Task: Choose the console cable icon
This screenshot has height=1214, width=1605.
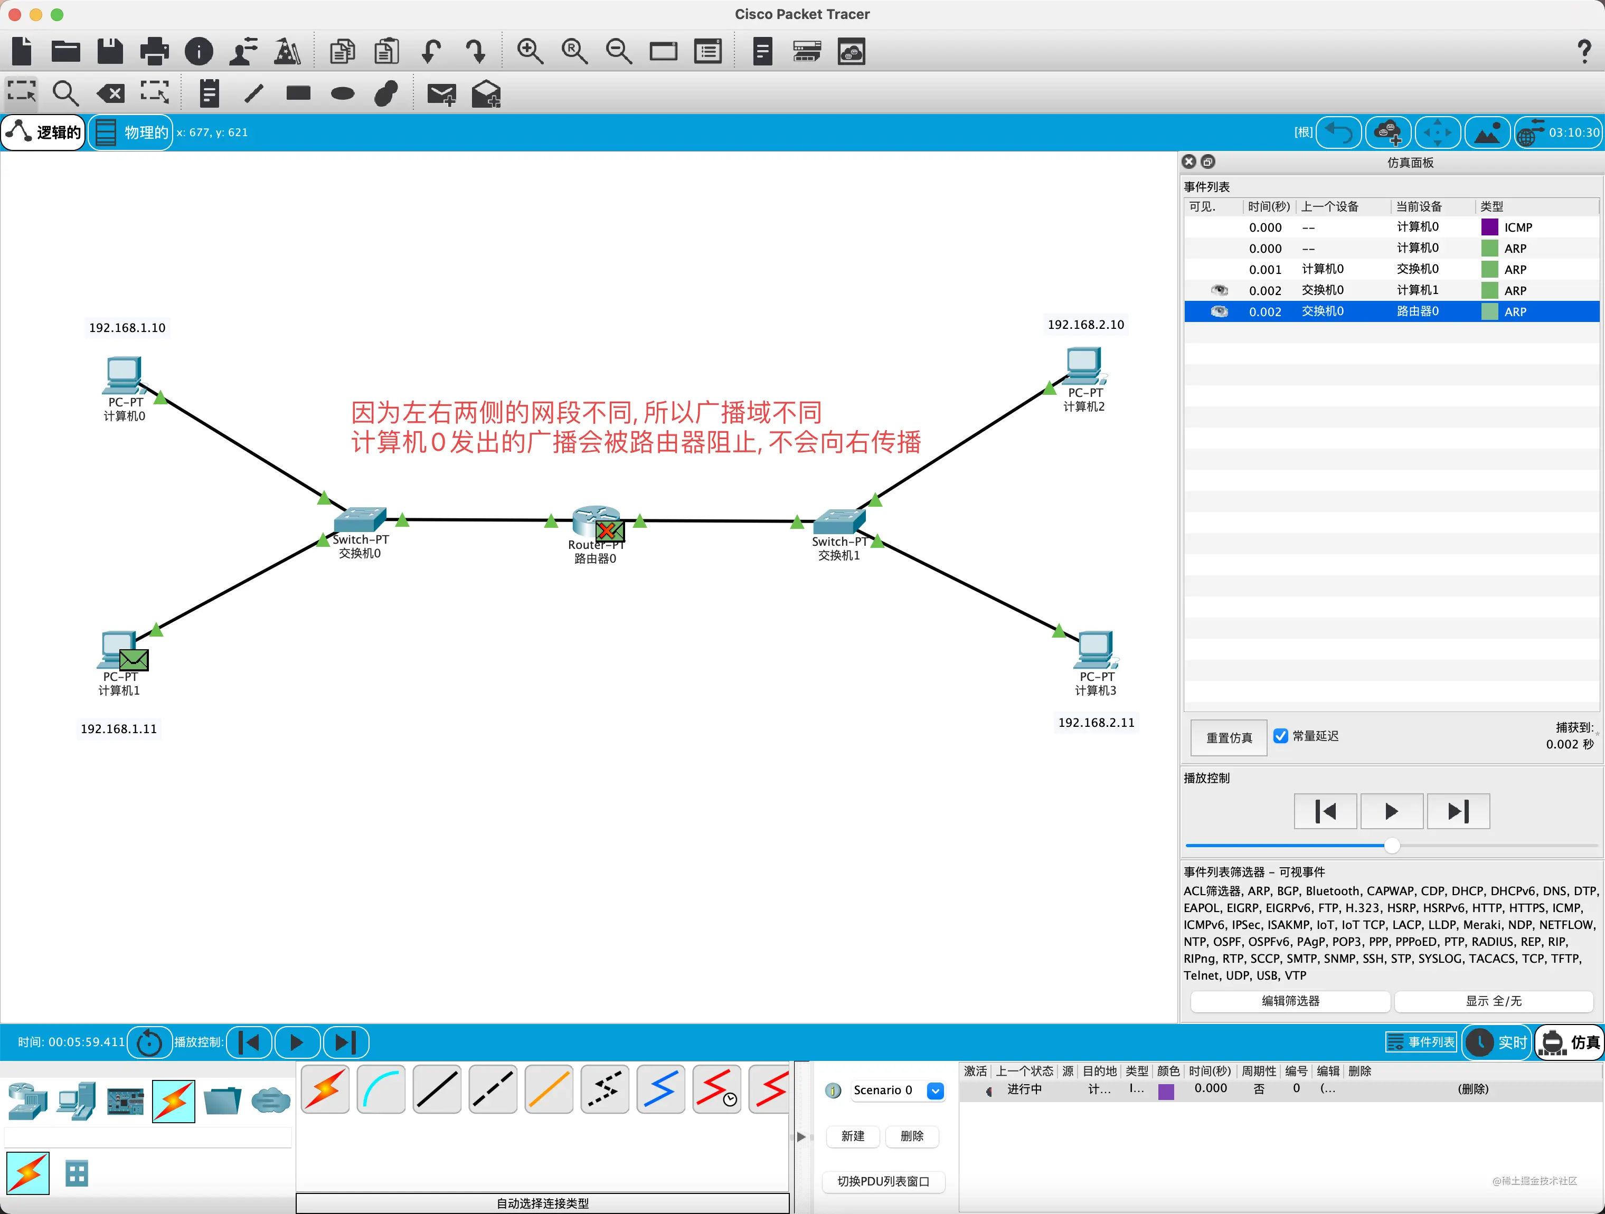Action: coord(381,1090)
